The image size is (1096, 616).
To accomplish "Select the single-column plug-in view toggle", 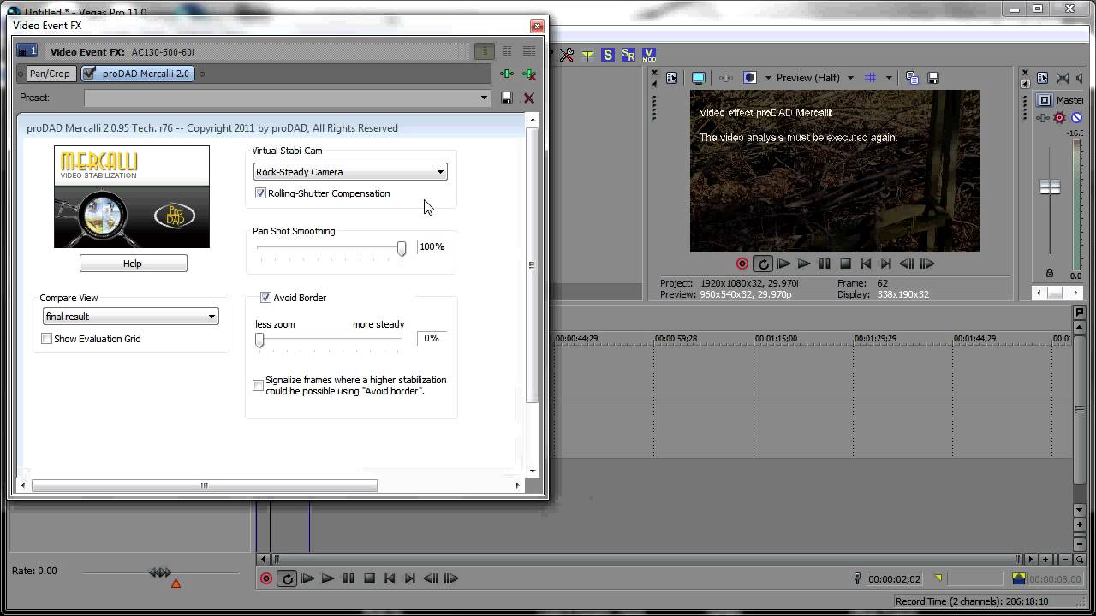I will (484, 51).
